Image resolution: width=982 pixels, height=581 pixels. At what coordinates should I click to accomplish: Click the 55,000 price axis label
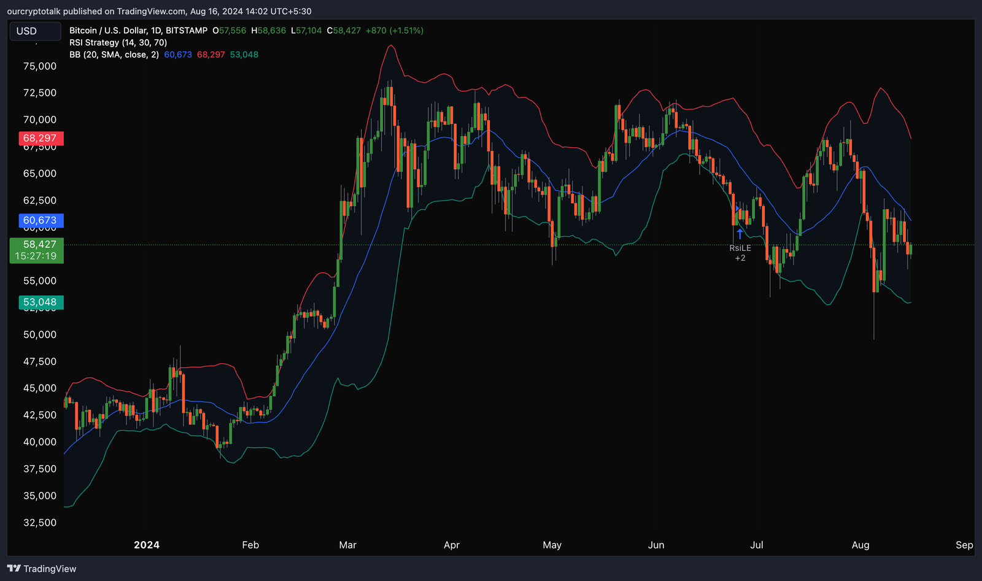pyautogui.click(x=40, y=281)
